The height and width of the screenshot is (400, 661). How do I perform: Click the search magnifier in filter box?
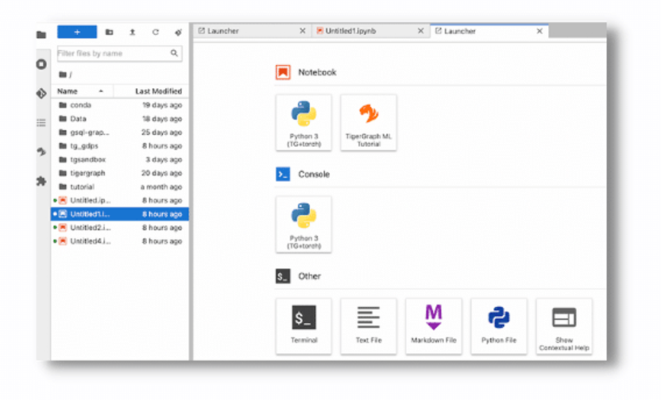click(x=174, y=53)
